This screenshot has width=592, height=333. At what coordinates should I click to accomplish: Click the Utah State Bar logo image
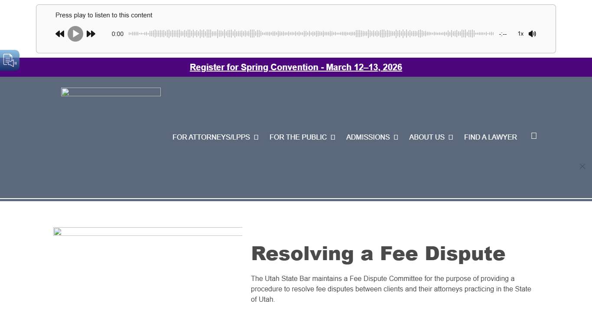click(x=111, y=92)
